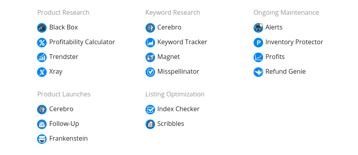Click the Profitability Calculator percent icon
The image size is (358, 155).
coord(42,43)
